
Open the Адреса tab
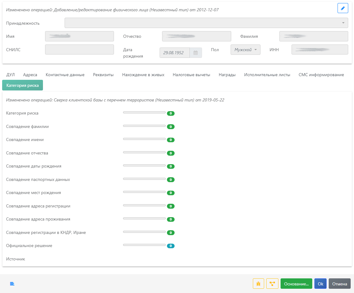pyautogui.click(x=30, y=75)
